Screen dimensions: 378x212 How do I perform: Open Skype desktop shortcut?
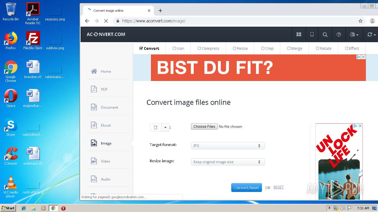click(x=11, y=127)
